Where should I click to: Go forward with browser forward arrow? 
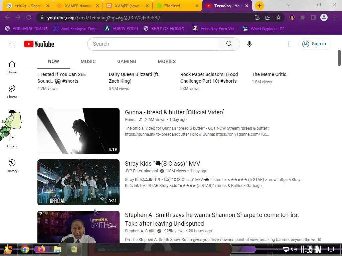point(18,17)
